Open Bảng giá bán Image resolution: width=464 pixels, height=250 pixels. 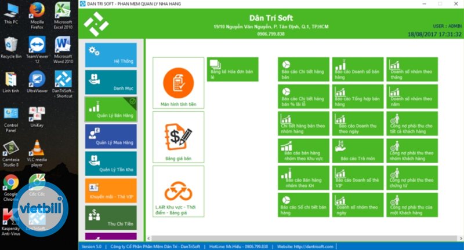click(x=179, y=137)
